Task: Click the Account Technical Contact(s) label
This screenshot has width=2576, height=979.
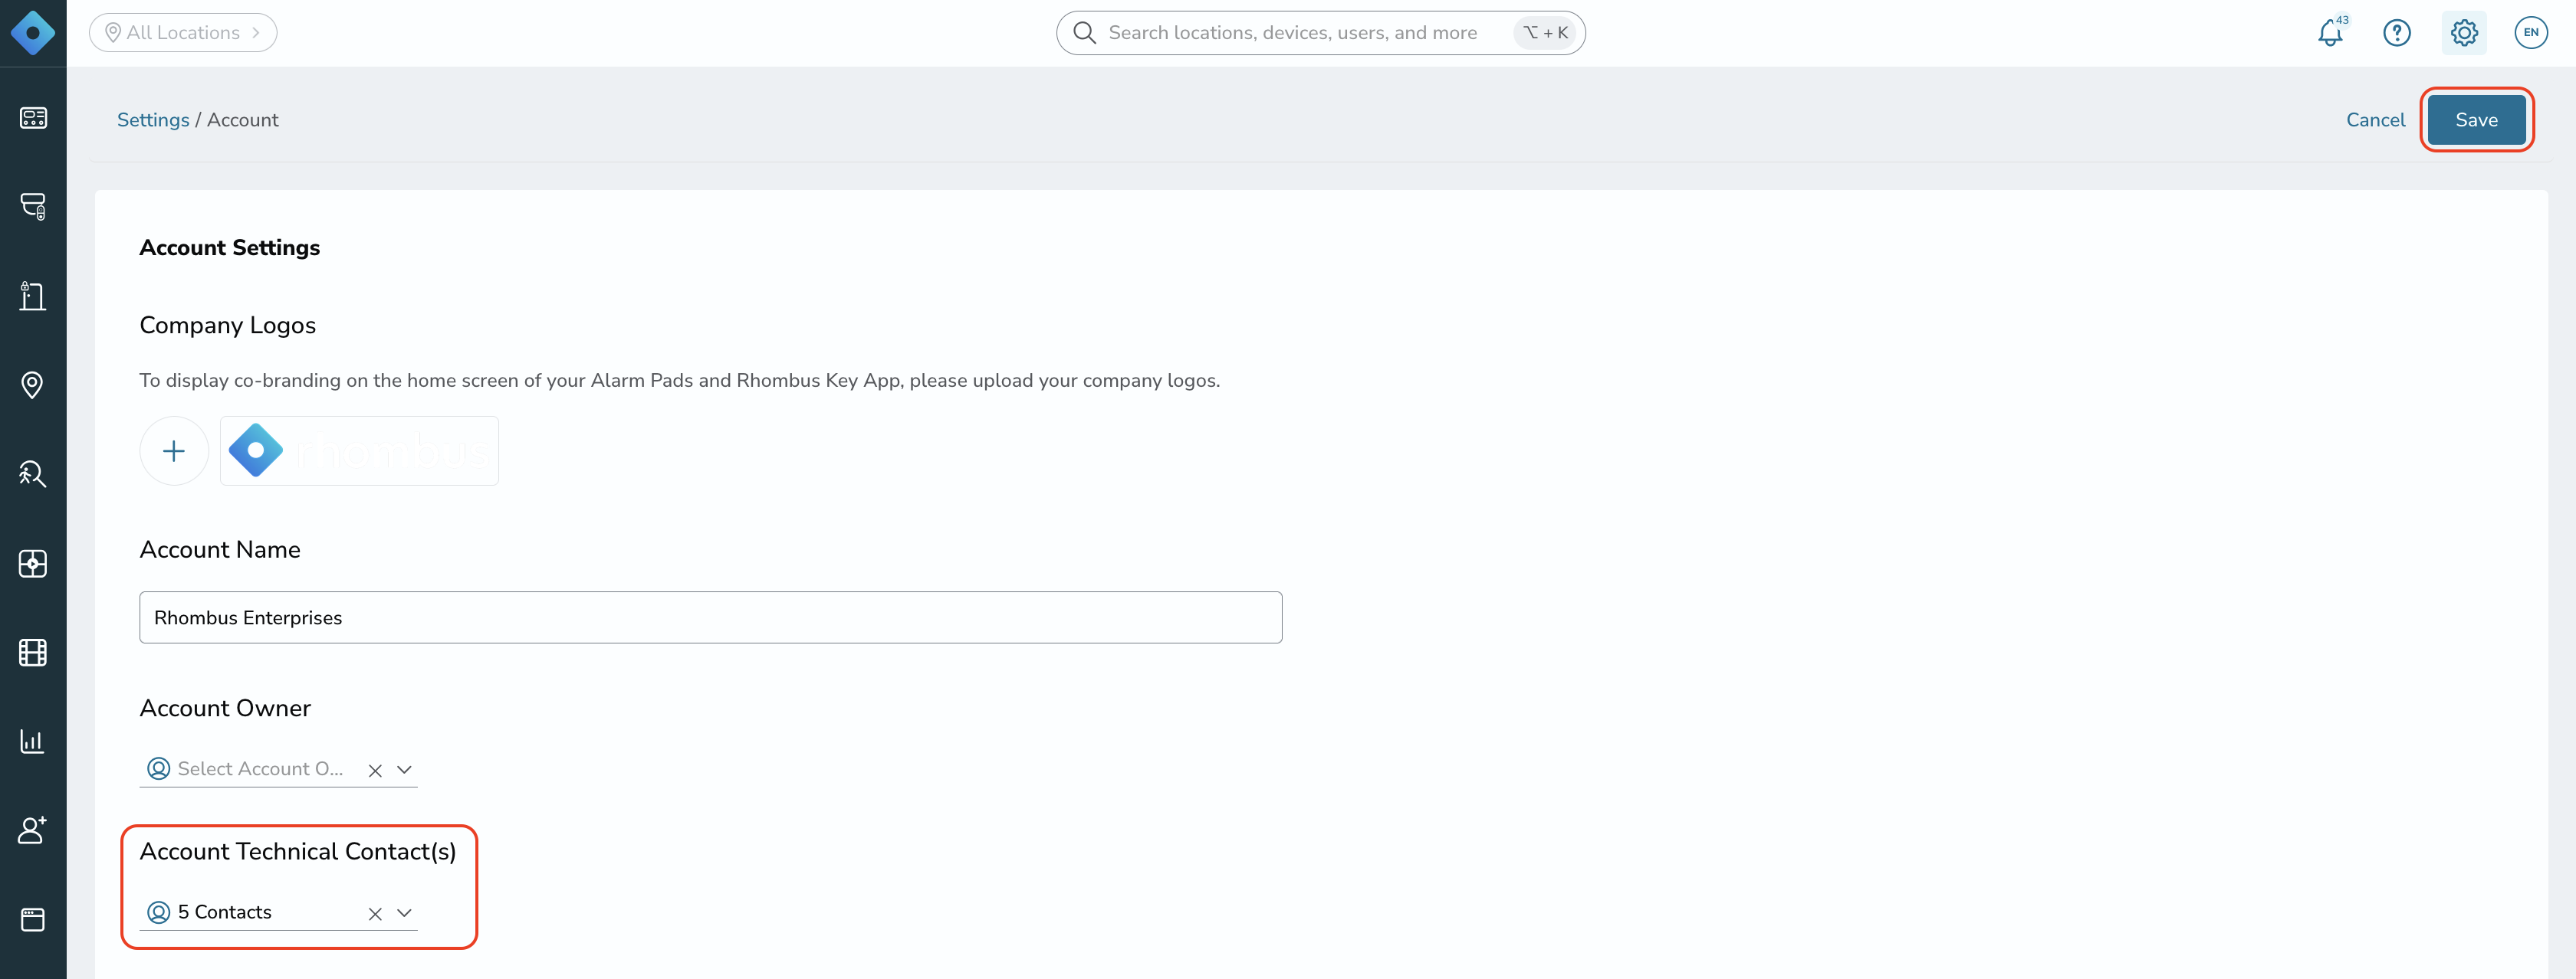Action: pyautogui.click(x=298, y=851)
